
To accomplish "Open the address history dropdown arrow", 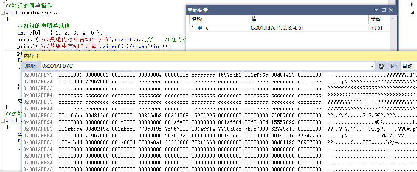I will pyautogui.click(x=373, y=66).
